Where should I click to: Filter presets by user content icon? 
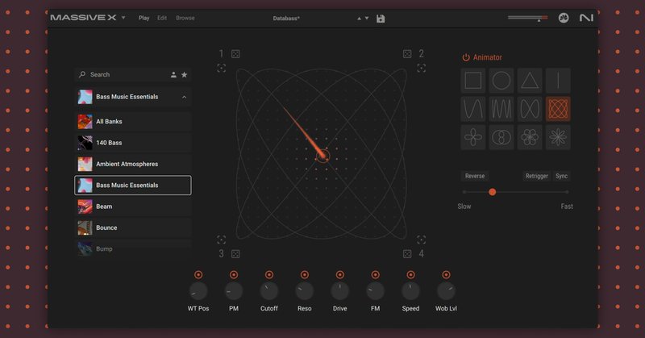pyautogui.click(x=173, y=74)
